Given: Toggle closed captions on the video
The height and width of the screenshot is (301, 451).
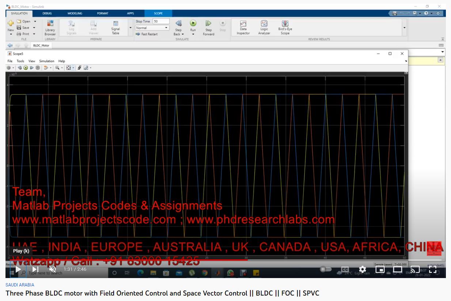Looking at the screenshot, I should click(345, 270).
